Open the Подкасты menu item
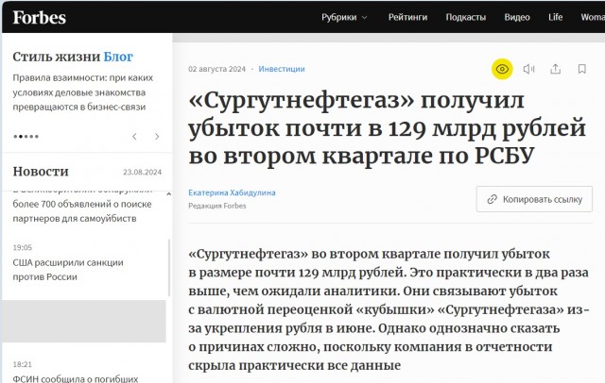The image size is (605, 383). (466, 17)
